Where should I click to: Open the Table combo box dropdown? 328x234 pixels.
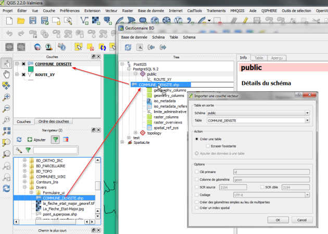(307, 120)
